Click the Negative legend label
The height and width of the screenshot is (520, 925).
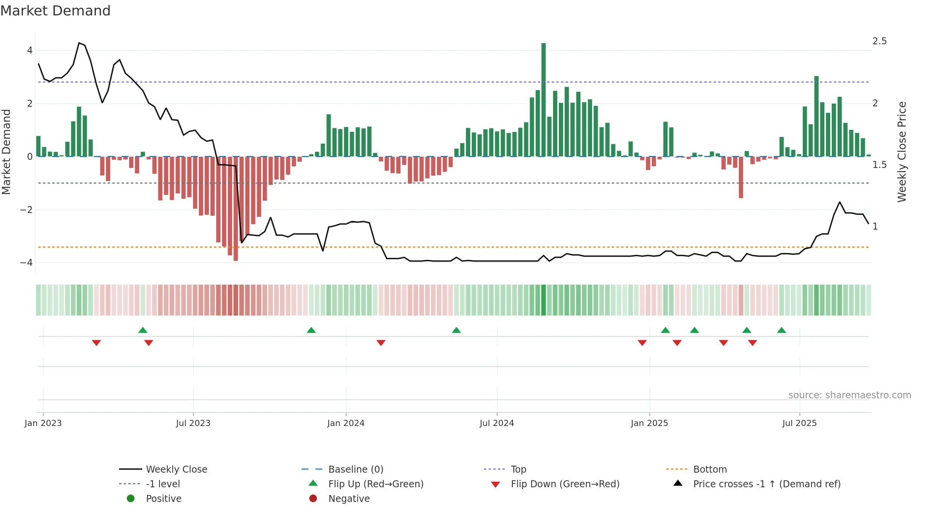point(349,498)
